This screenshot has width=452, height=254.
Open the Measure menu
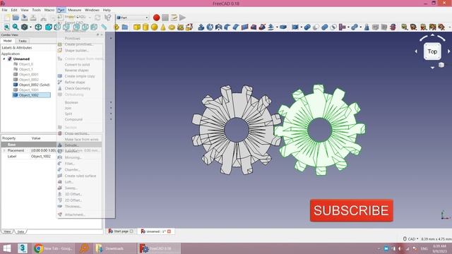coord(74,10)
